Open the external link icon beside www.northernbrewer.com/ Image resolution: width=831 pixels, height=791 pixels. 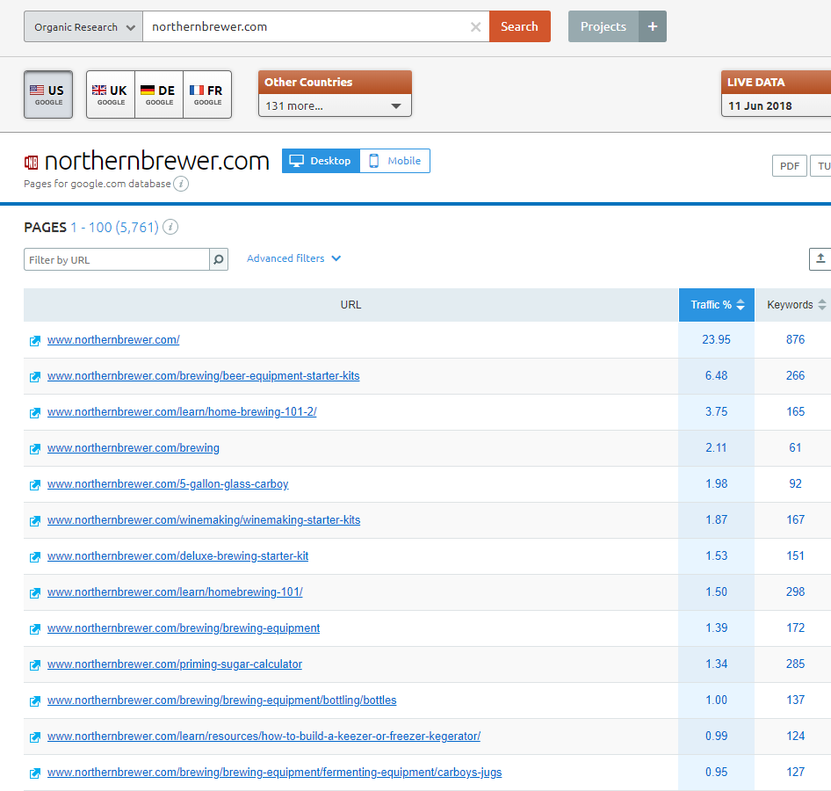coord(34,340)
